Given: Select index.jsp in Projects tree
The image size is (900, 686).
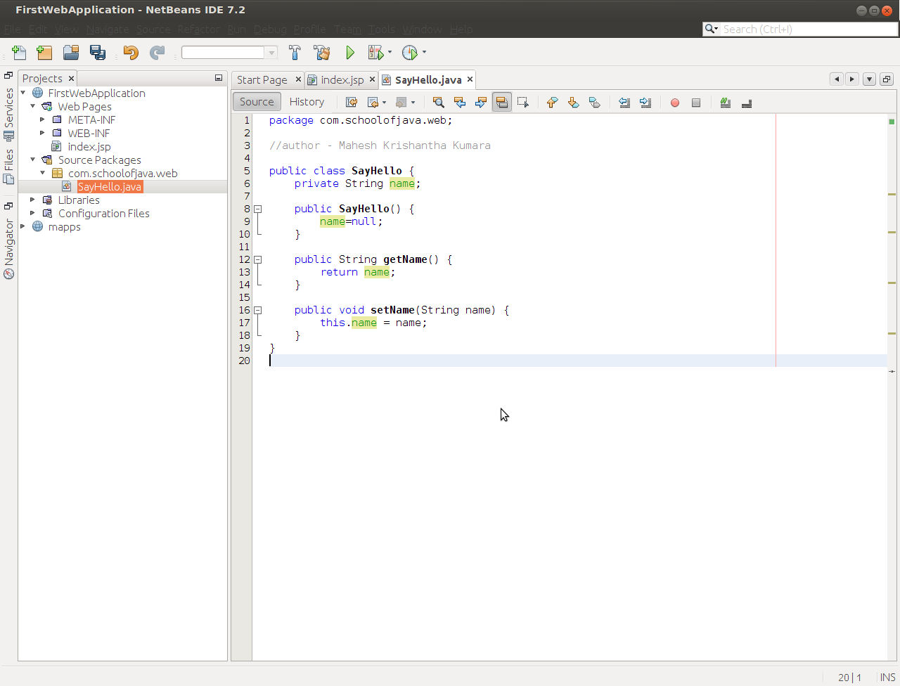Looking at the screenshot, I should coord(89,147).
